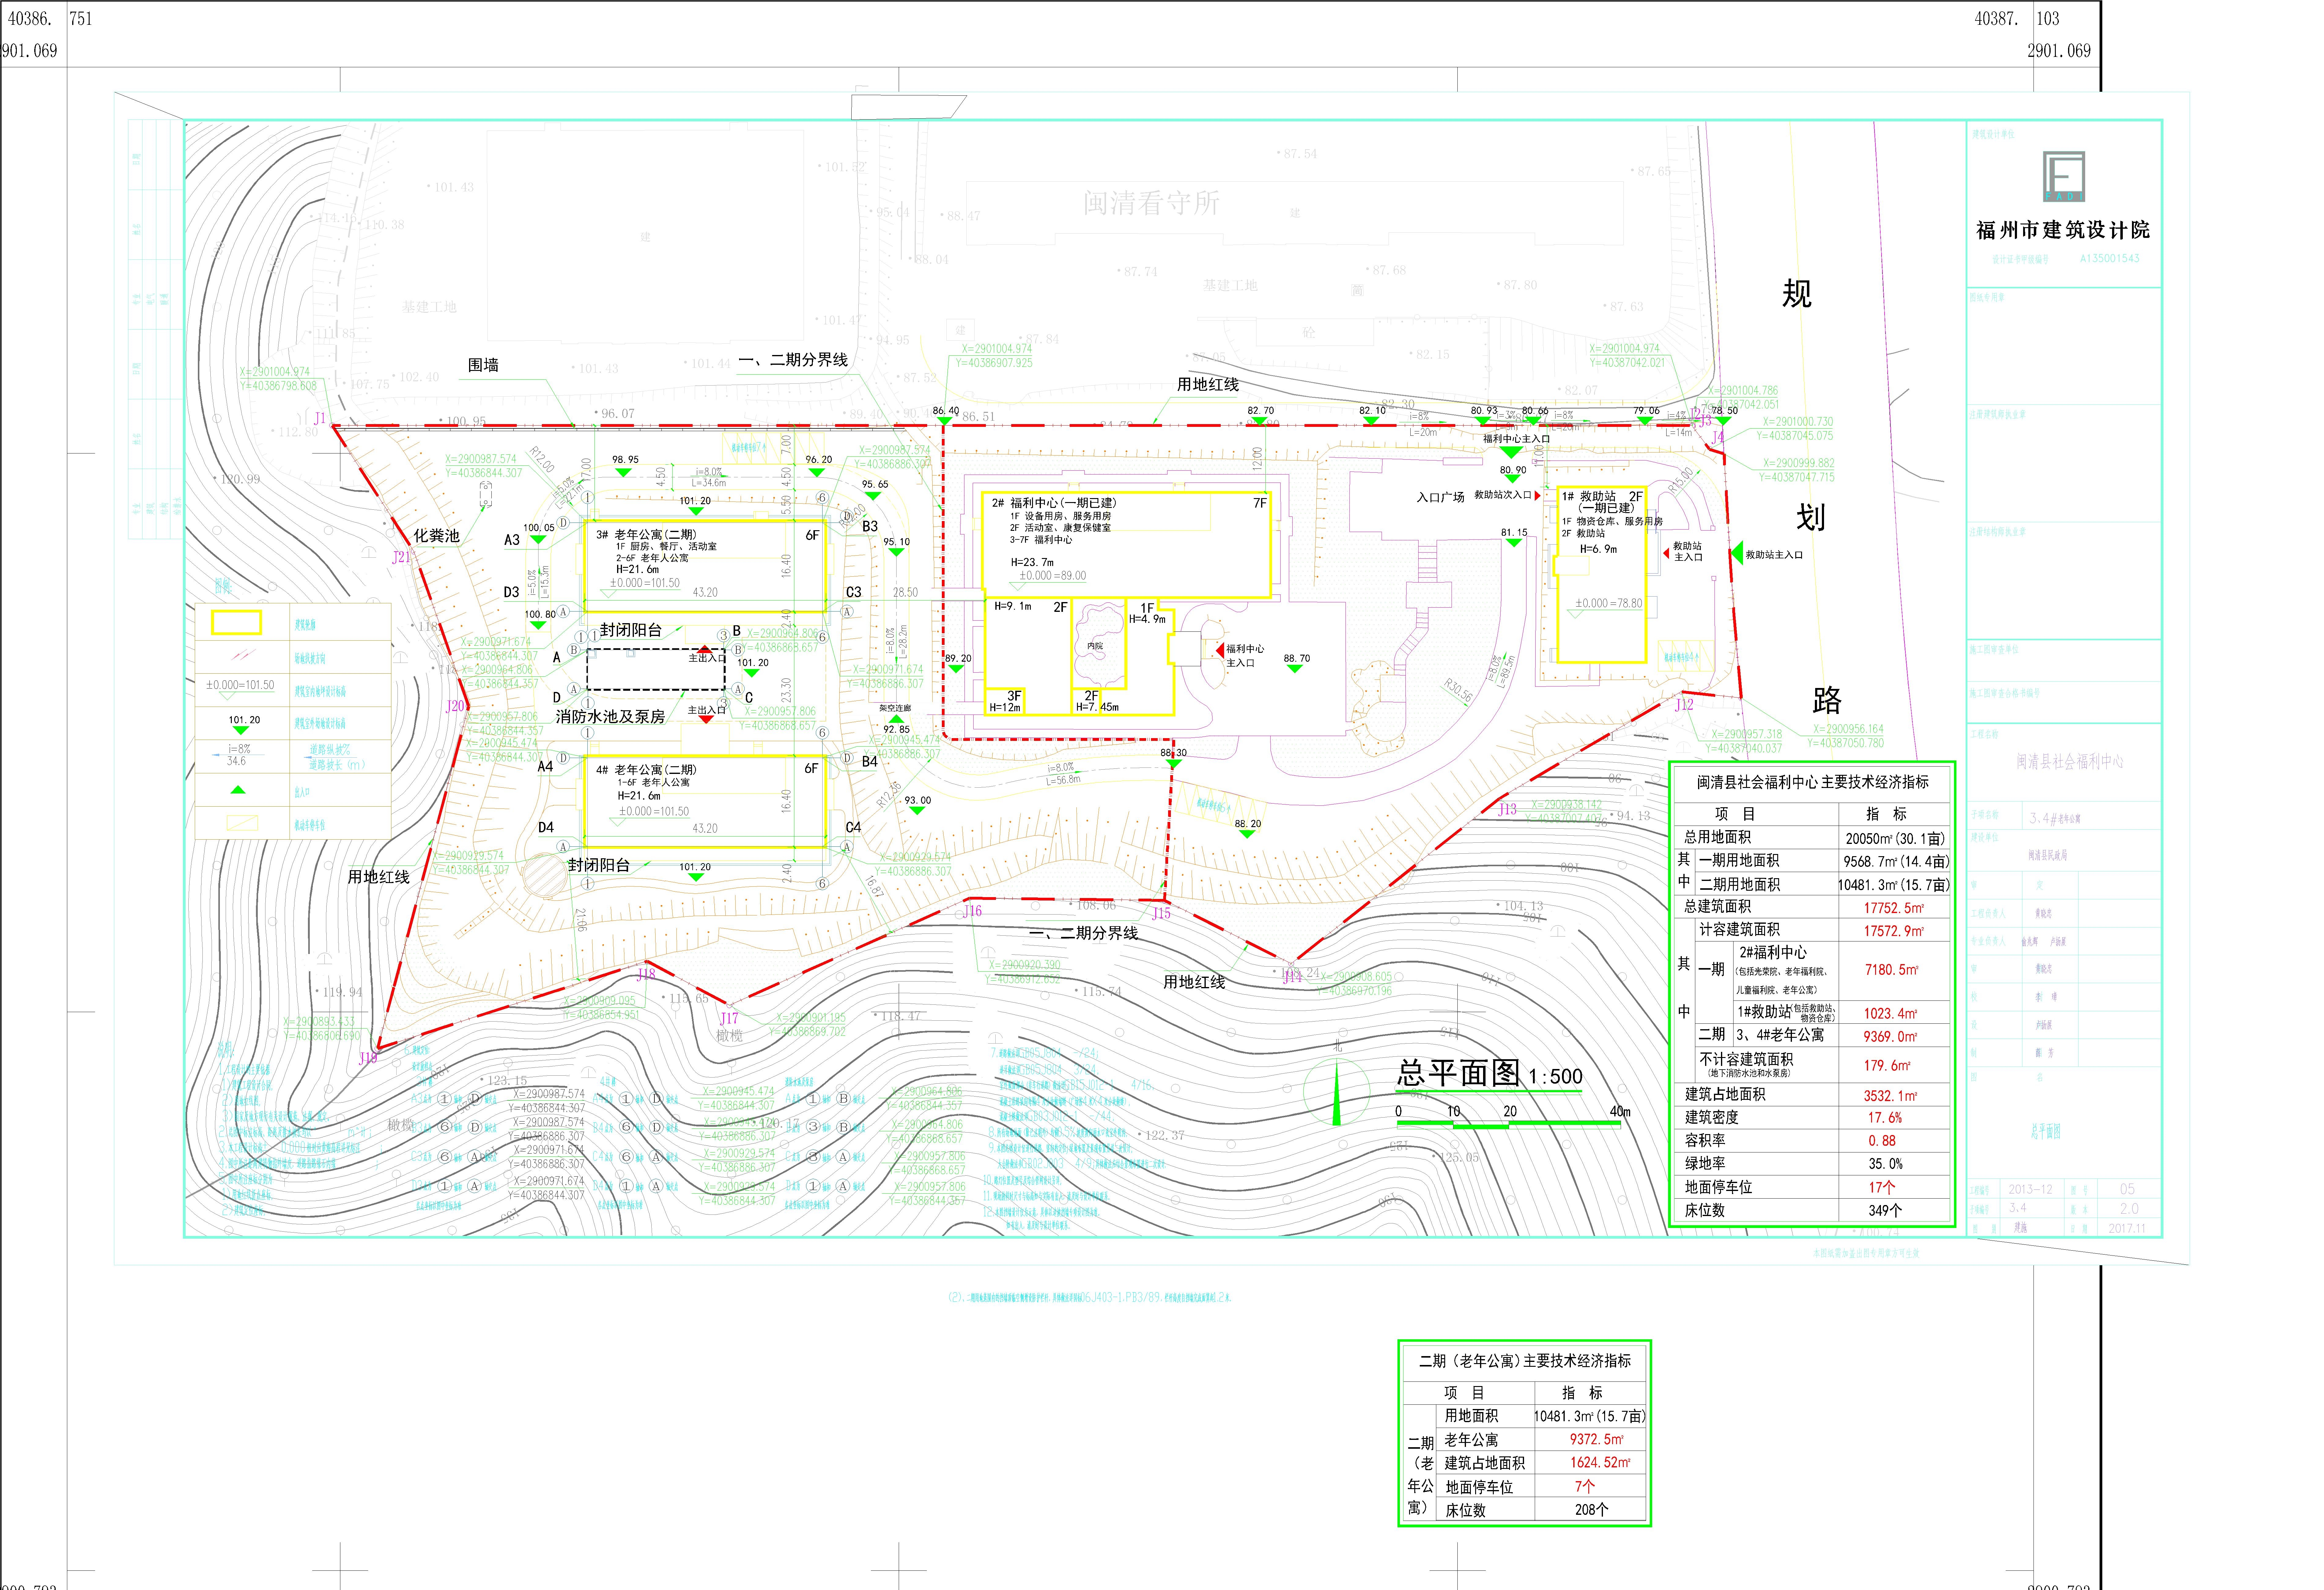This screenshot has width=2324, height=1590.
Task: Click the A135001543 certificate number
Action: click(x=2110, y=259)
